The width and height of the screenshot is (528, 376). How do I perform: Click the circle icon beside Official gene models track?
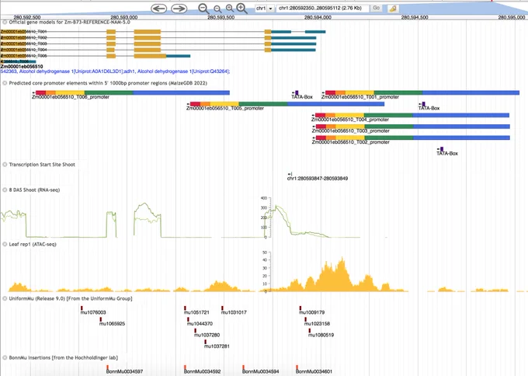[x=5, y=23]
